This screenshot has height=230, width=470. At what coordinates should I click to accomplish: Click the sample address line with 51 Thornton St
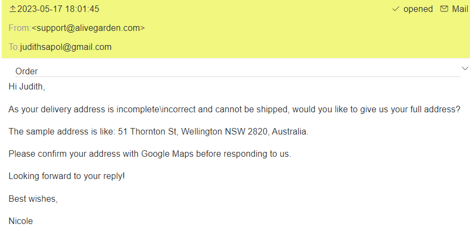pos(158,131)
